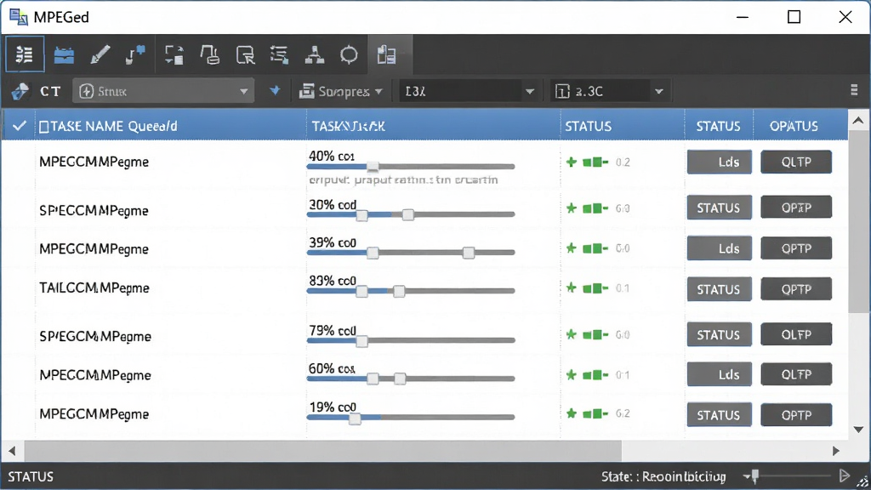
Task: Click the STATUS button in the TAILCCMMPegme row
Action: click(x=720, y=289)
